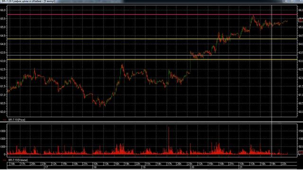Click the red marker beside [Volume] legend
This screenshot has height=170, width=303.
click(5, 160)
